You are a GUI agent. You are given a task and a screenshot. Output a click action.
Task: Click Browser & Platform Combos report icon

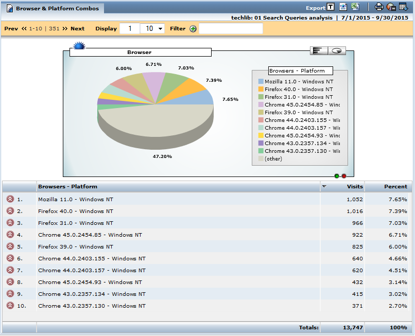click(x=10, y=8)
